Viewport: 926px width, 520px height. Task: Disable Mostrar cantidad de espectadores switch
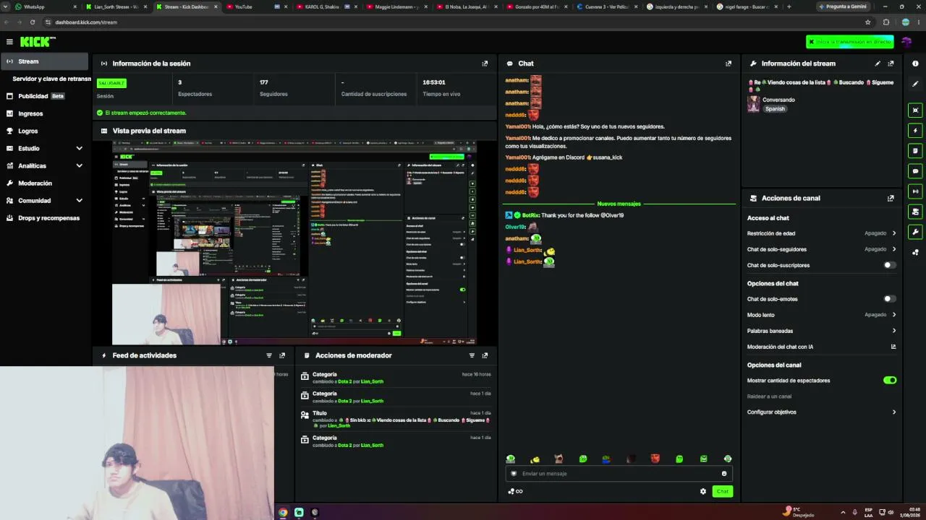(x=890, y=380)
